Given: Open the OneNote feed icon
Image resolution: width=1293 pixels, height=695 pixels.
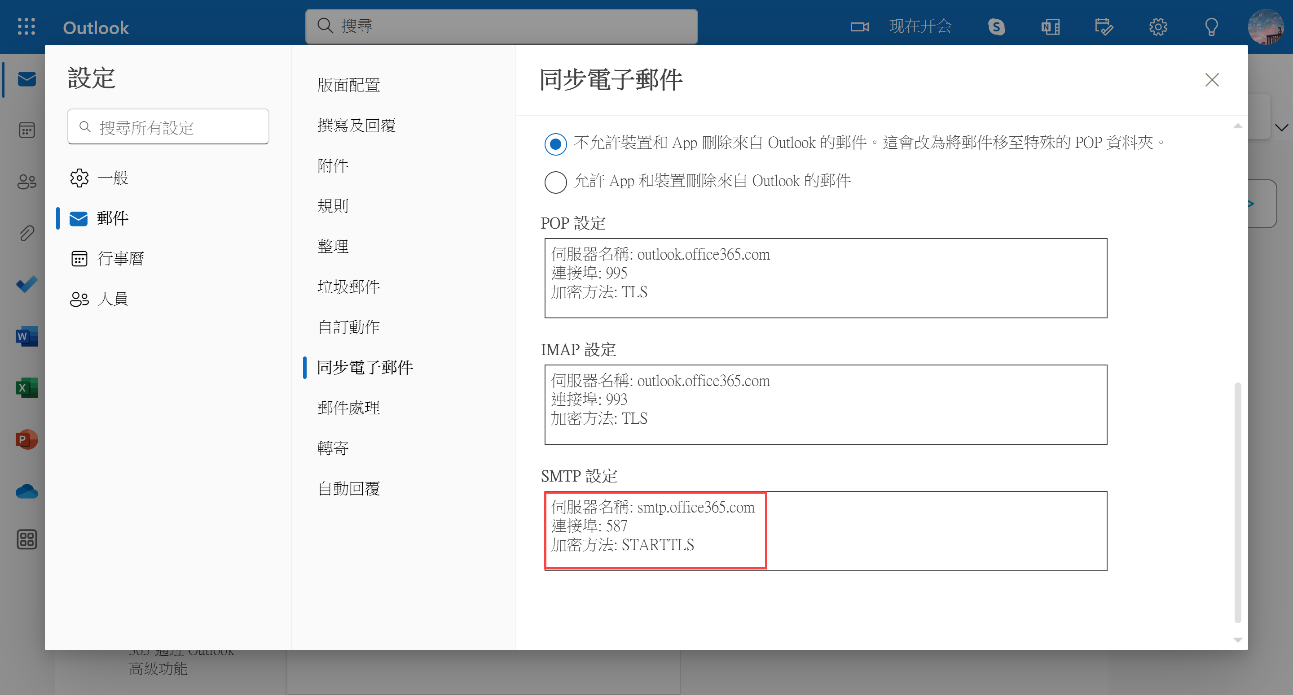Looking at the screenshot, I should click(1050, 26).
